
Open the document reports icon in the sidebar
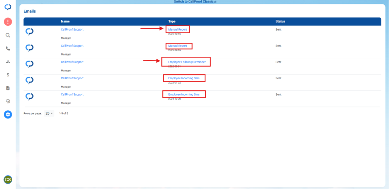click(x=8, y=88)
